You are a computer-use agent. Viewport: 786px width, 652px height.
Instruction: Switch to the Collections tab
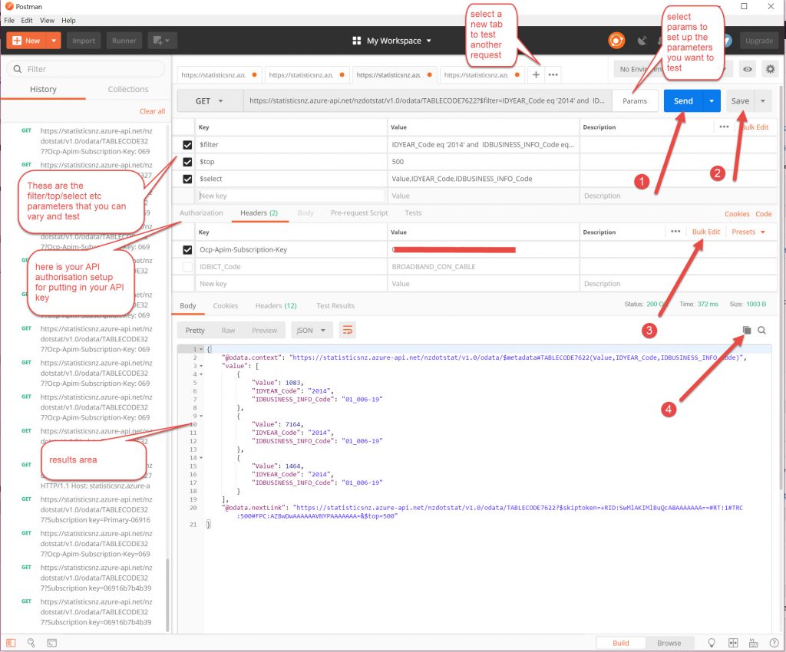(128, 89)
